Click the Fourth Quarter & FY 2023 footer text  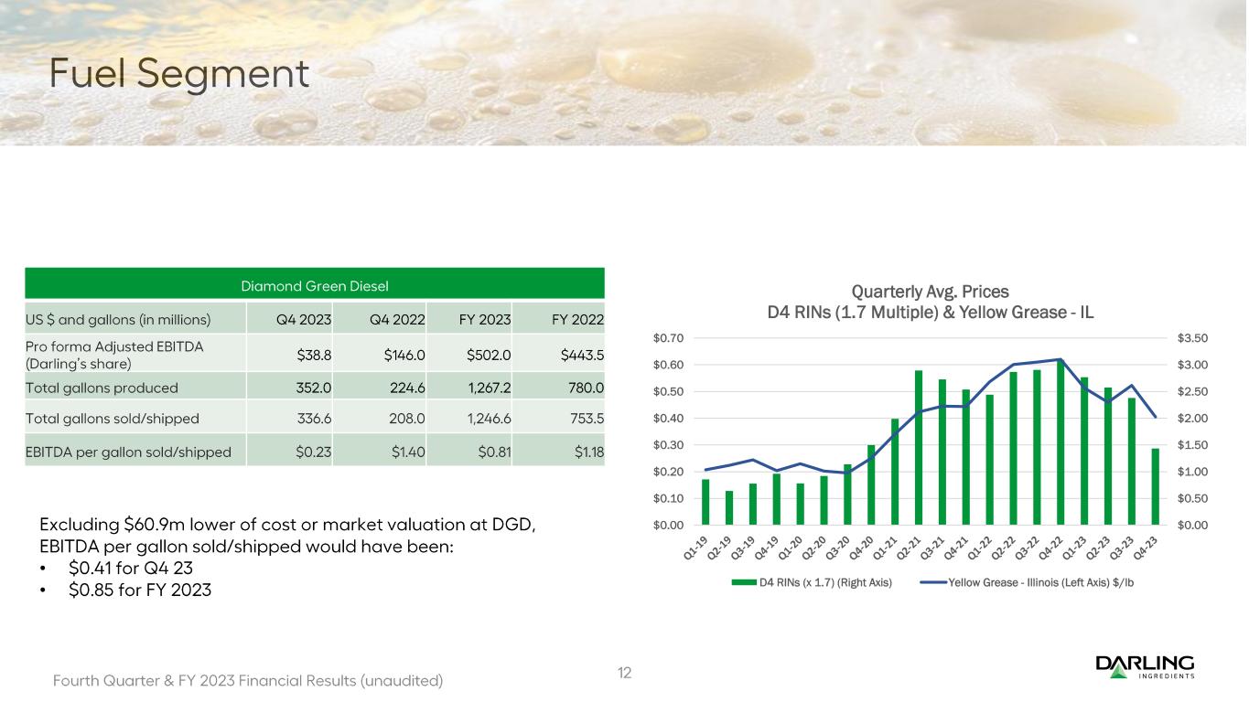pos(248,681)
